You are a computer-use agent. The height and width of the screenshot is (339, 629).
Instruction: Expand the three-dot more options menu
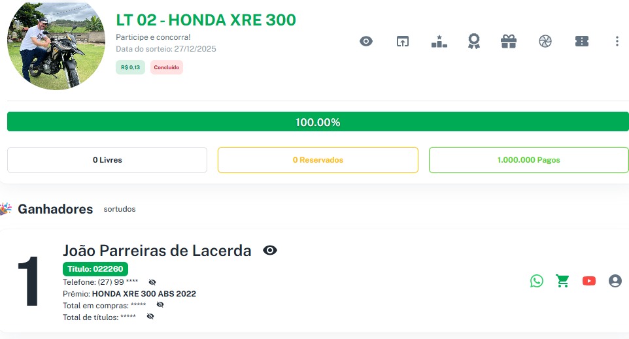pos(617,41)
